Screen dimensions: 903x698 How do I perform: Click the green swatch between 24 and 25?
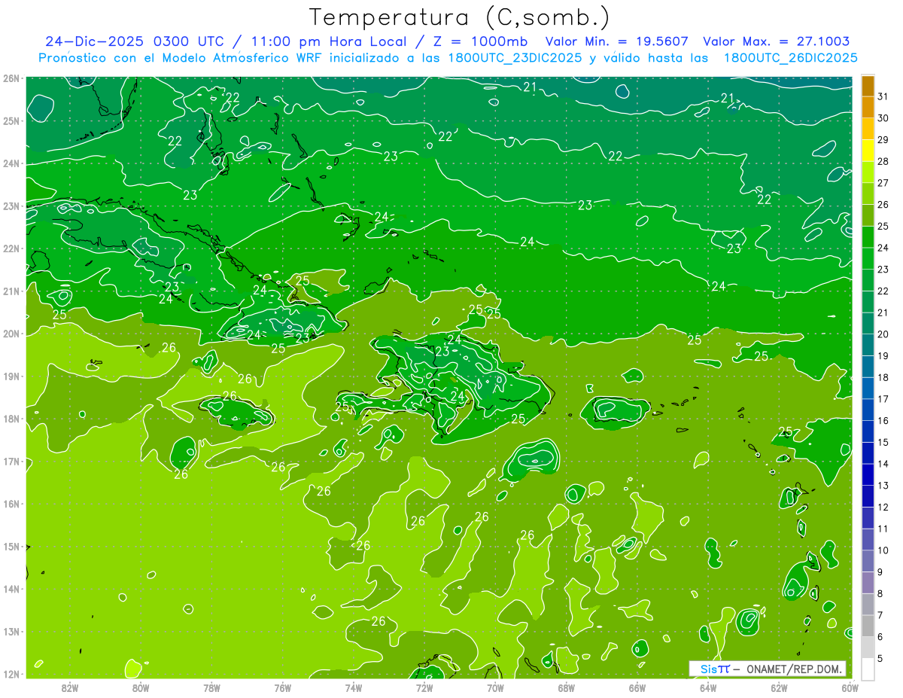coord(868,236)
